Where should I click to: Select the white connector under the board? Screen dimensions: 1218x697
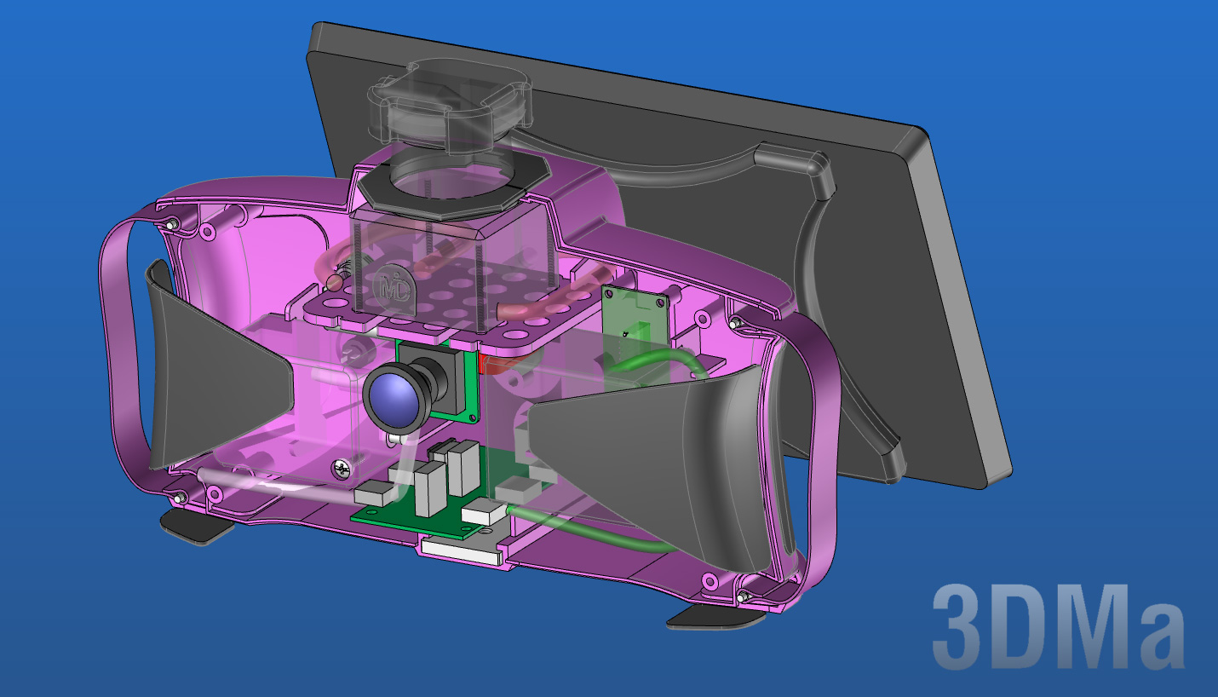tap(460, 550)
